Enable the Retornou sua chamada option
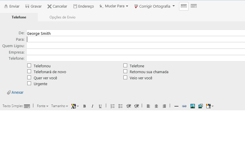245x144 pixels. (x=125, y=71)
